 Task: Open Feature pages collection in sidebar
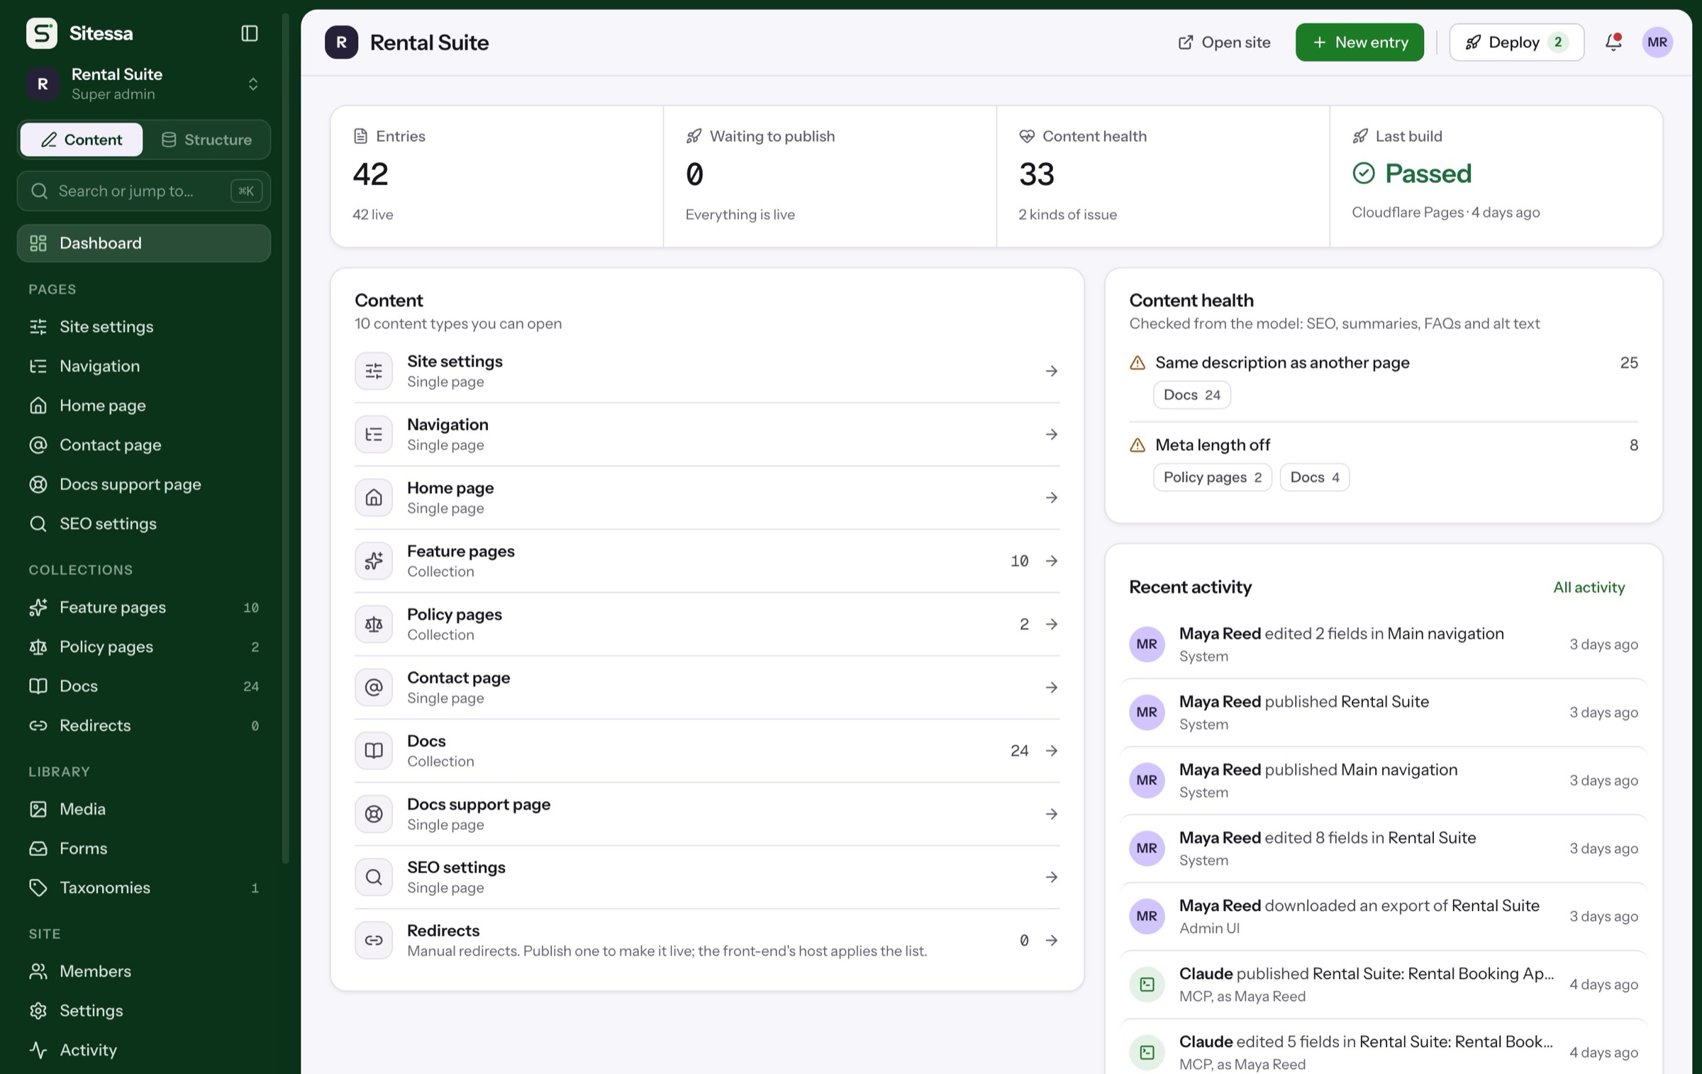click(144, 608)
